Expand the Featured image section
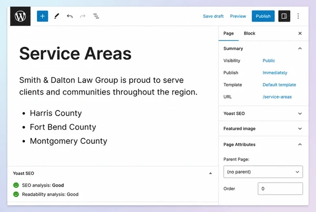 click(x=263, y=129)
